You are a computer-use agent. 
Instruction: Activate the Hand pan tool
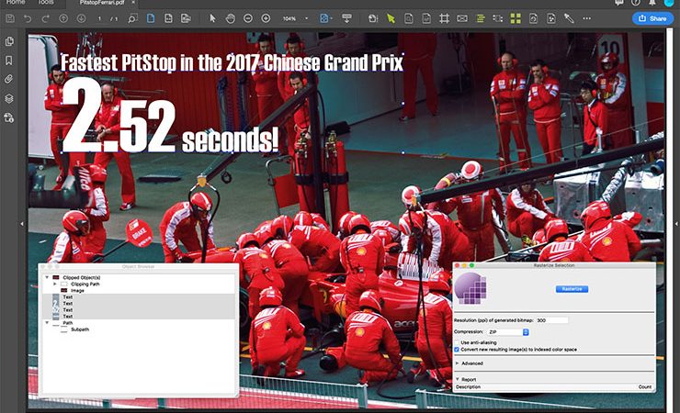[230, 18]
